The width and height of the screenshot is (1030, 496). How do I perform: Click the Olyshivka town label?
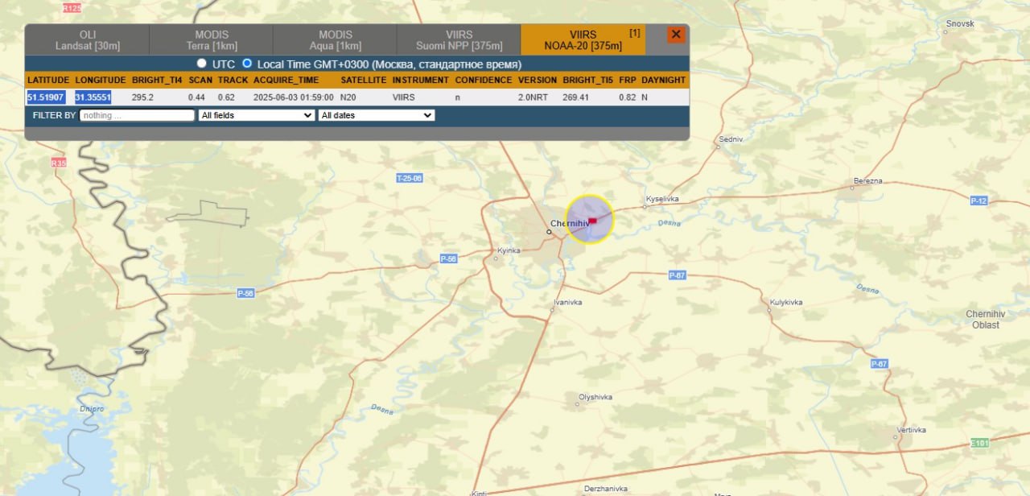[x=595, y=397]
